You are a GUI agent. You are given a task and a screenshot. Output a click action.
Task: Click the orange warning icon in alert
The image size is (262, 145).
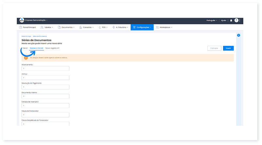coord(26,58)
